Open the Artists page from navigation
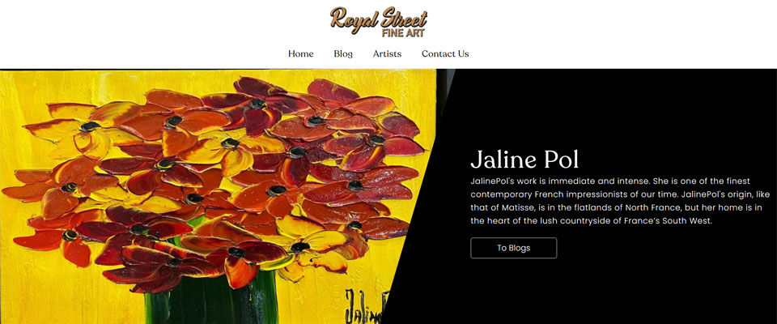Screen dimensions: 777x324 pyautogui.click(x=387, y=53)
